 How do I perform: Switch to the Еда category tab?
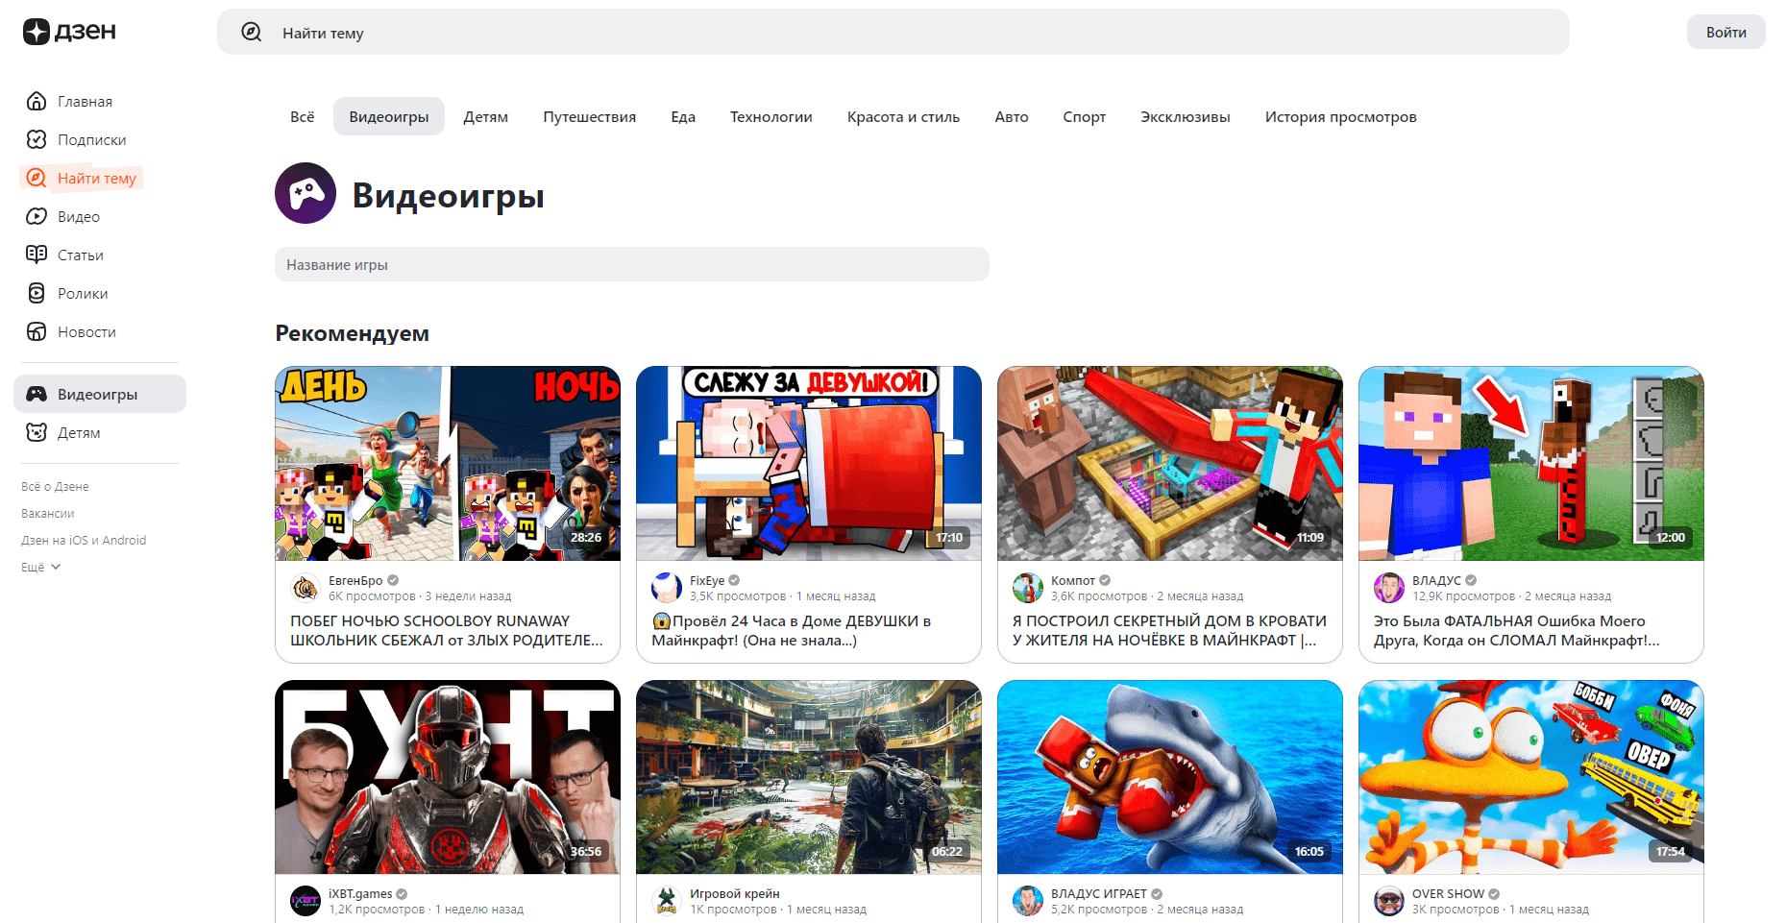[682, 116]
